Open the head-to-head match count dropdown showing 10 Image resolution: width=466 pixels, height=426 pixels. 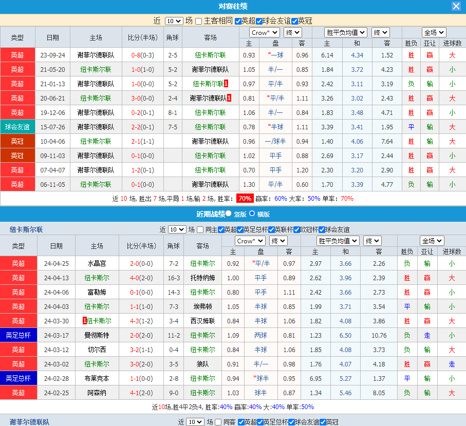tap(174, 21)
